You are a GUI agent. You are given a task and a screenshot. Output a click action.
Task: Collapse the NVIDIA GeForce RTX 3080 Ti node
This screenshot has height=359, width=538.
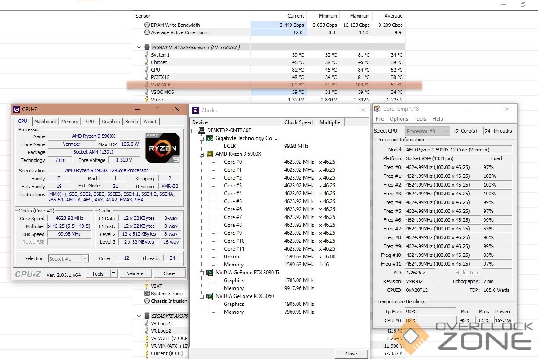[x=202, y=273]
